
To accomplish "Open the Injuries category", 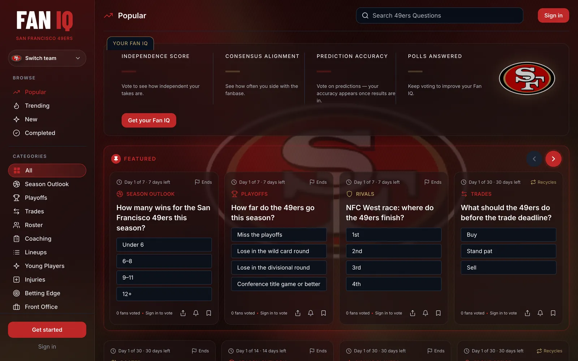I will [47, 280].
